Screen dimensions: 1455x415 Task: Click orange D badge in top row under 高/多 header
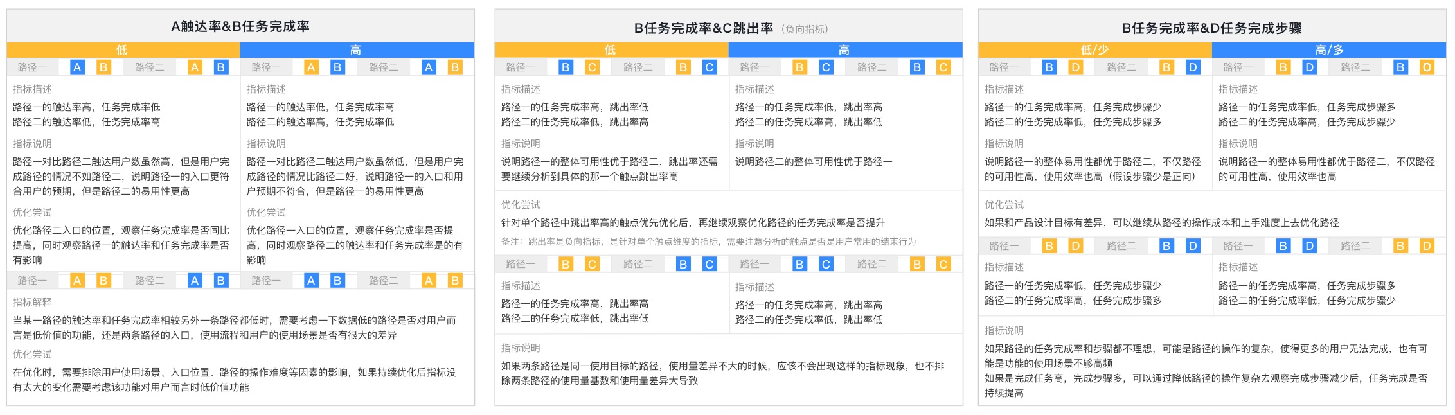(1427, 67)
